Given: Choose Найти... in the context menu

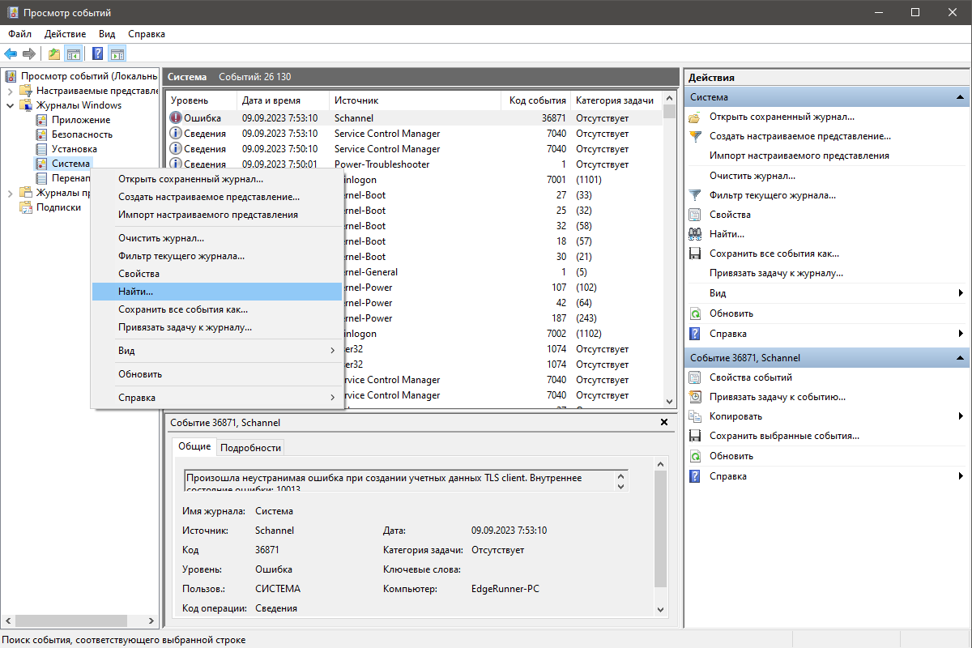Looking at the screenshot, I should [x=217, y=292].
